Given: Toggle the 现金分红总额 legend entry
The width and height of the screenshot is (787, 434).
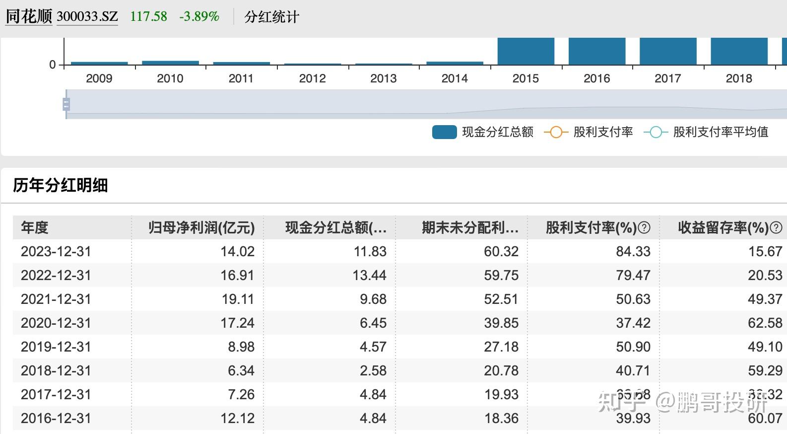Looking at the screenshot, I should (x=482, y=132).
